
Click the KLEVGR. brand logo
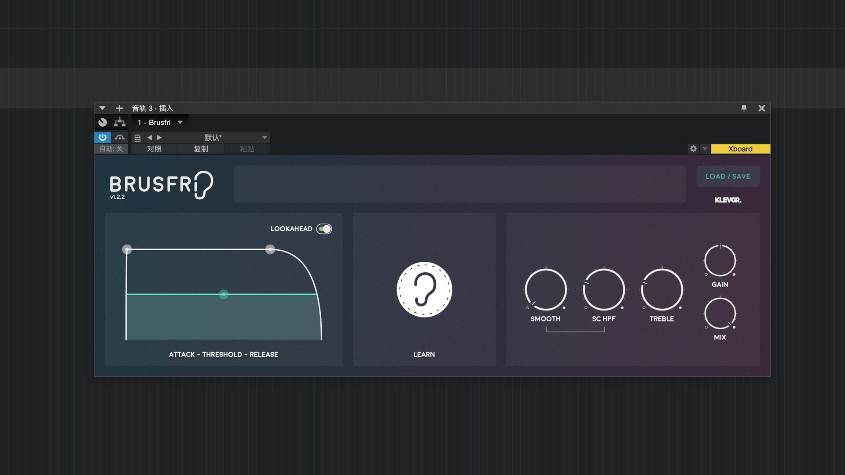pos(728,200)
